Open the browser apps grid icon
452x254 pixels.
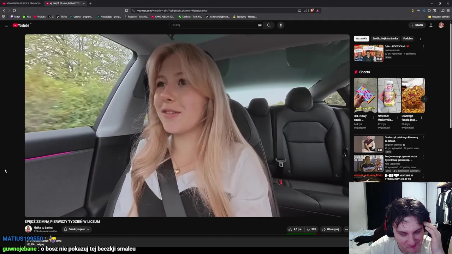[4, 17]
